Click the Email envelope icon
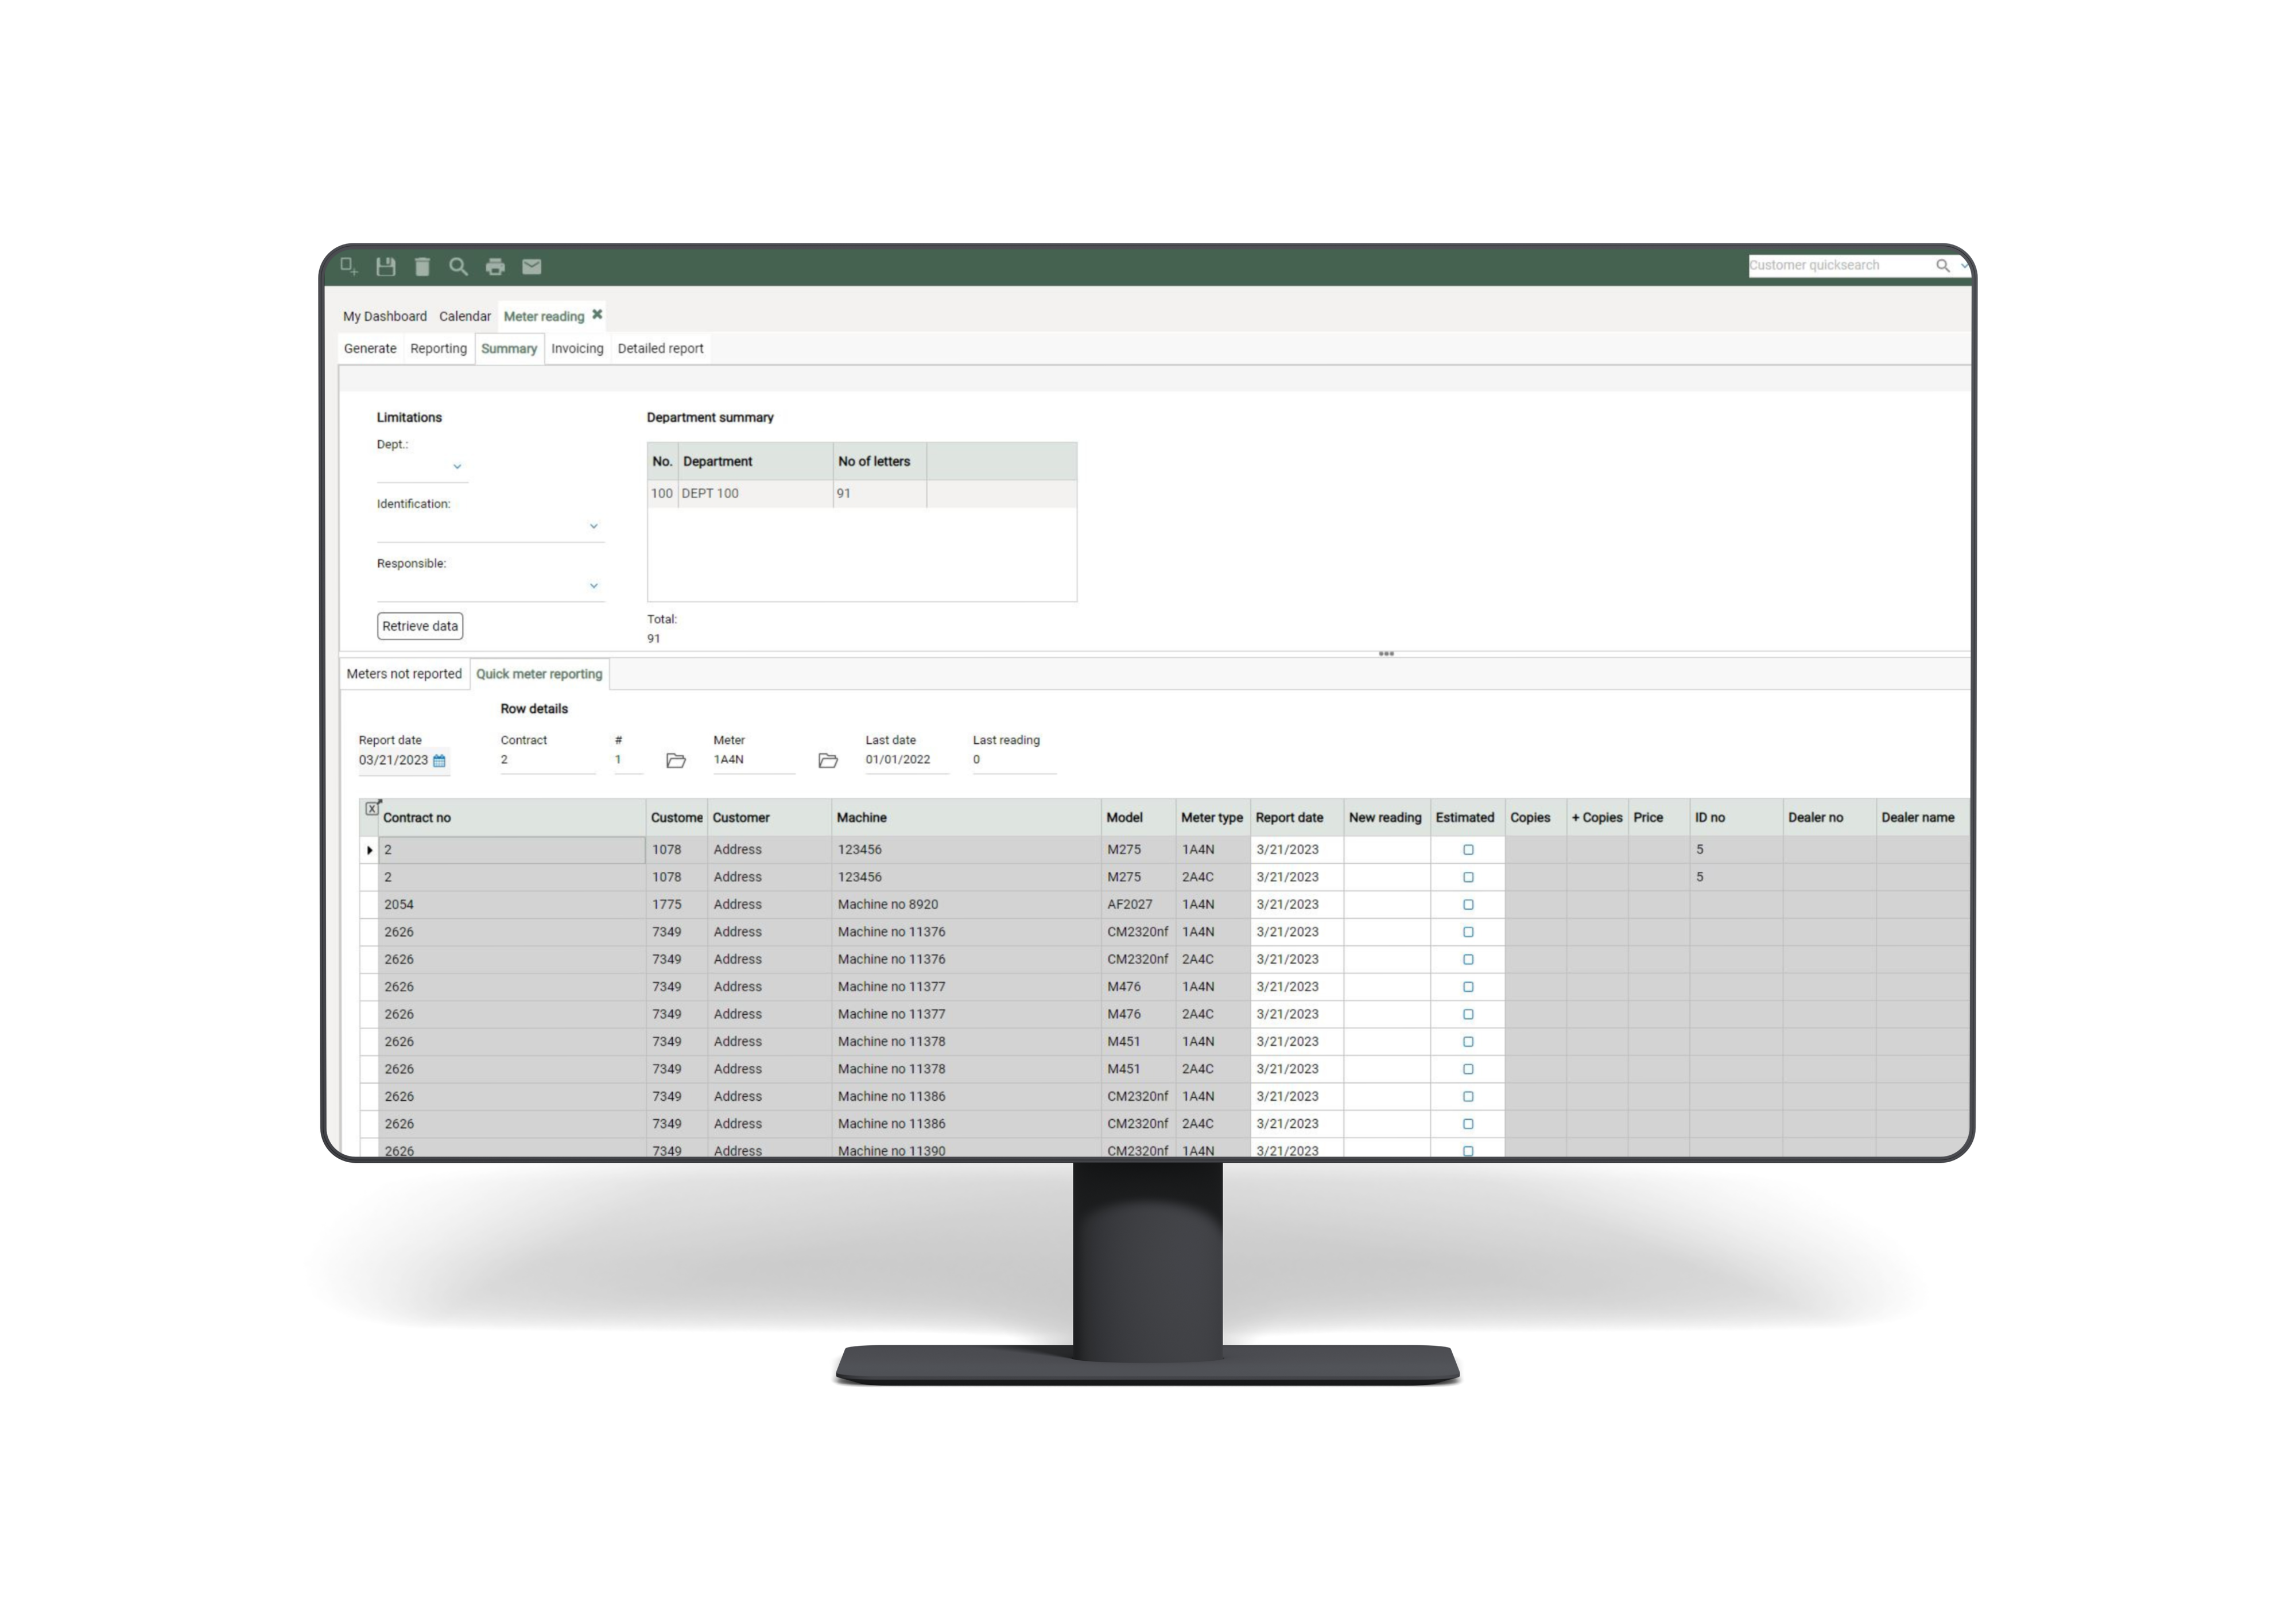Image resolution: width=2296 pixels, height=1607 pixels. click(x=532, y=266)
